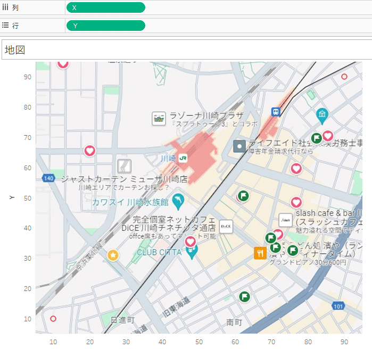Click the blue train station icon
Image resolution: width=372 pixels, height=349 pixels.
pos(276,111)
